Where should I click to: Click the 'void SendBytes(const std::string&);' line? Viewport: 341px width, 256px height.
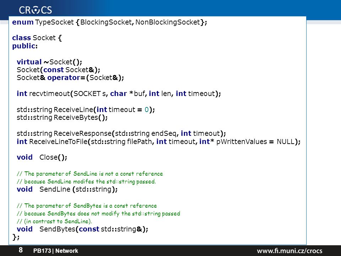click(x=82, y=229)
